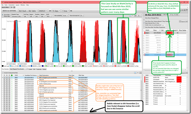Click the magnifier icon above the bid table
The height and width of the screenshot is (114, 191).
pos(135,73)
